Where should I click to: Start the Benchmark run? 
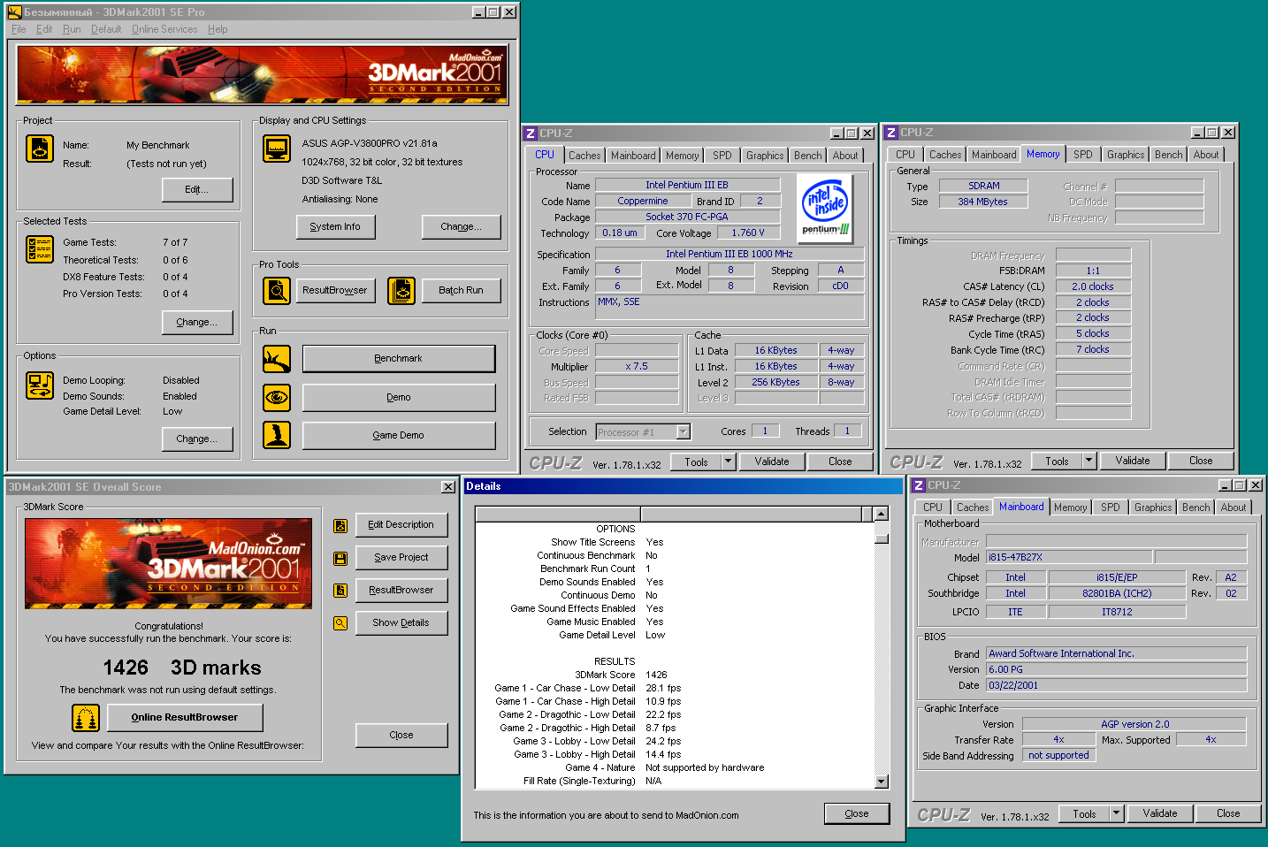(399, 359)
